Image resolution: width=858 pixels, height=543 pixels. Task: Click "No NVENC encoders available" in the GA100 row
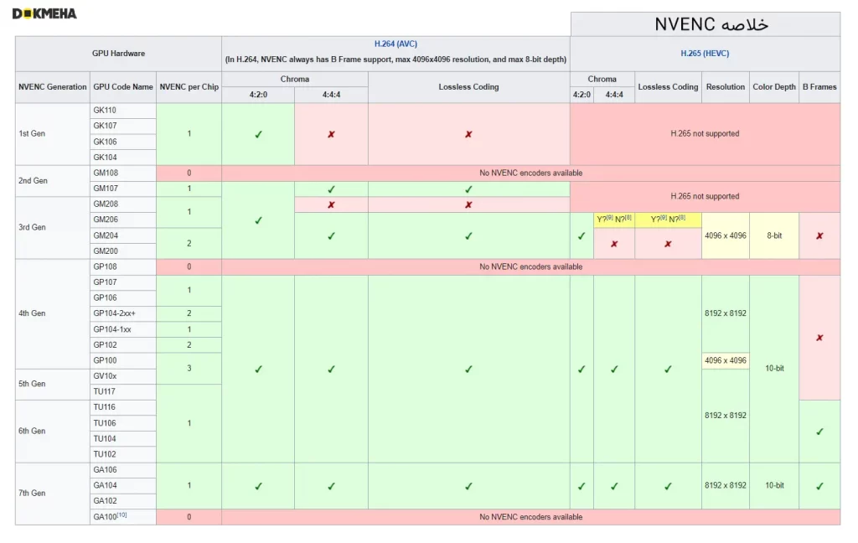(530, 517)
